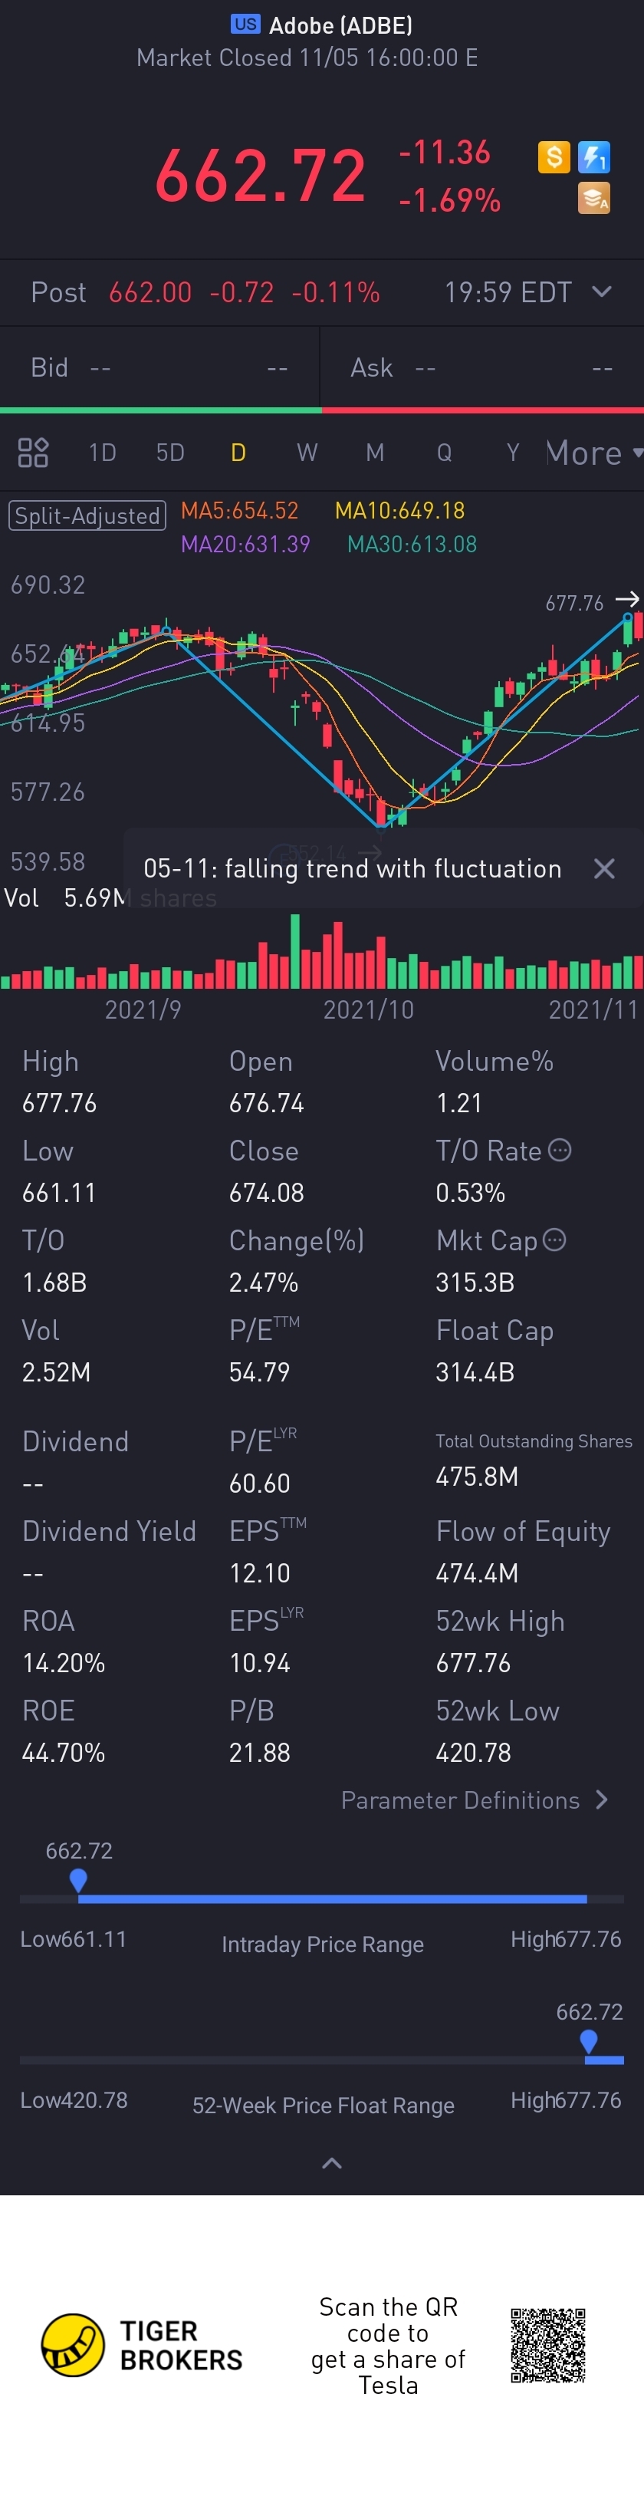Tap the Intraday Price Range marker
This screenshot has height=2496, width=644.
coord(78,1880)
